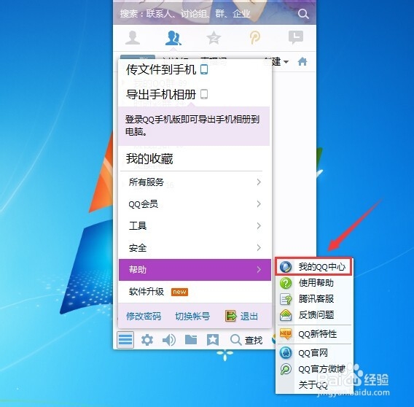Expand the 所有服务 submenu

pos(195,182)
